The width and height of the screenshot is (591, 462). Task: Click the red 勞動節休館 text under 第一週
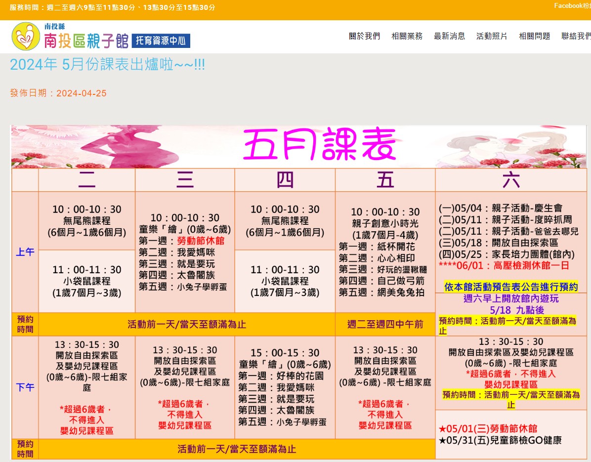click(x=201, y=241)
